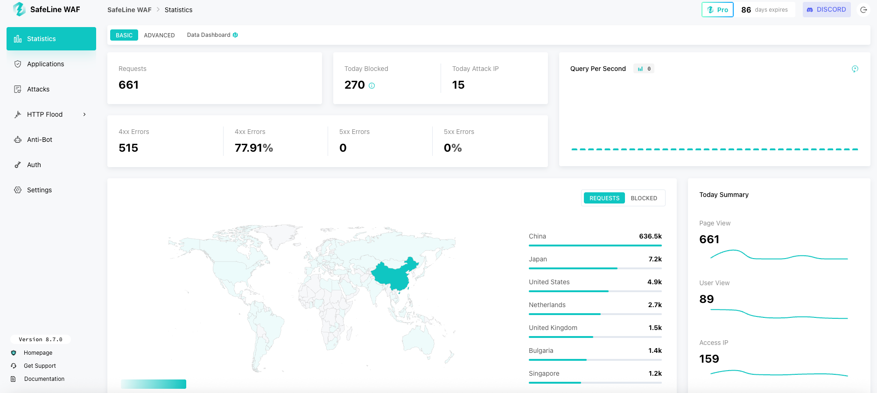Click the info icon beside Today Blocked

[x=372, y=85]
